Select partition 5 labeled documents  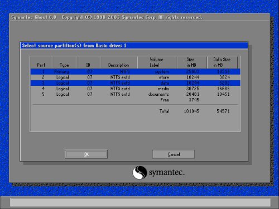136,94
